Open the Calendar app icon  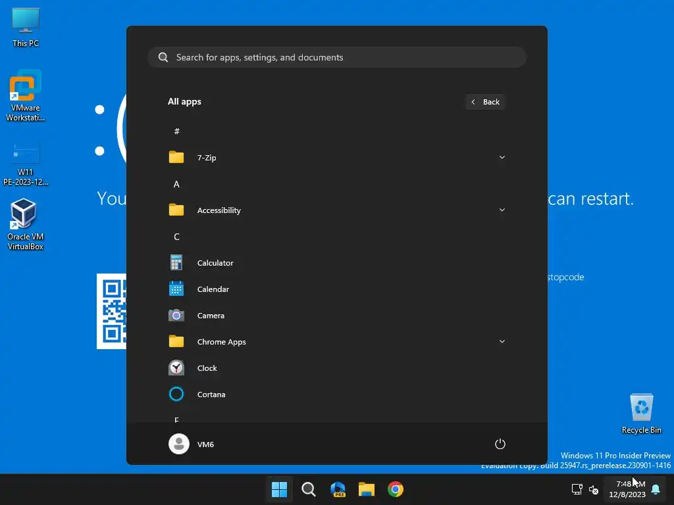[176, 289]
